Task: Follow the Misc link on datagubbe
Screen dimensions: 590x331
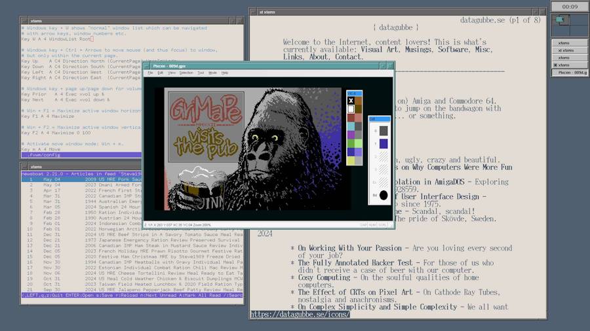Action: 482,50
